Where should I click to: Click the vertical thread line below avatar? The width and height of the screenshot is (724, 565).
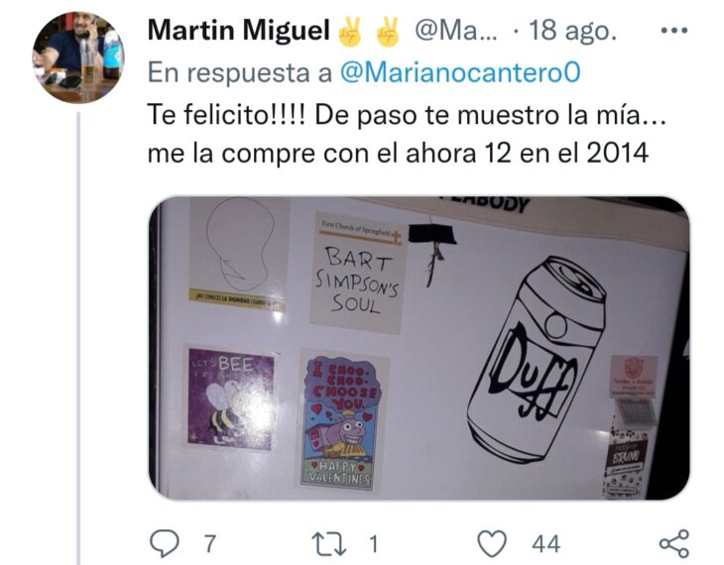pyautogui.click(x=78, y=338)
